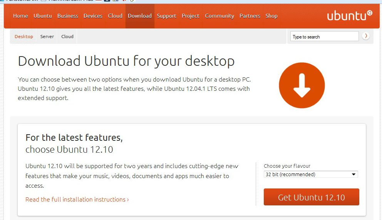
Task: Open the Project navigation item
Action: [x=191, y=16]
